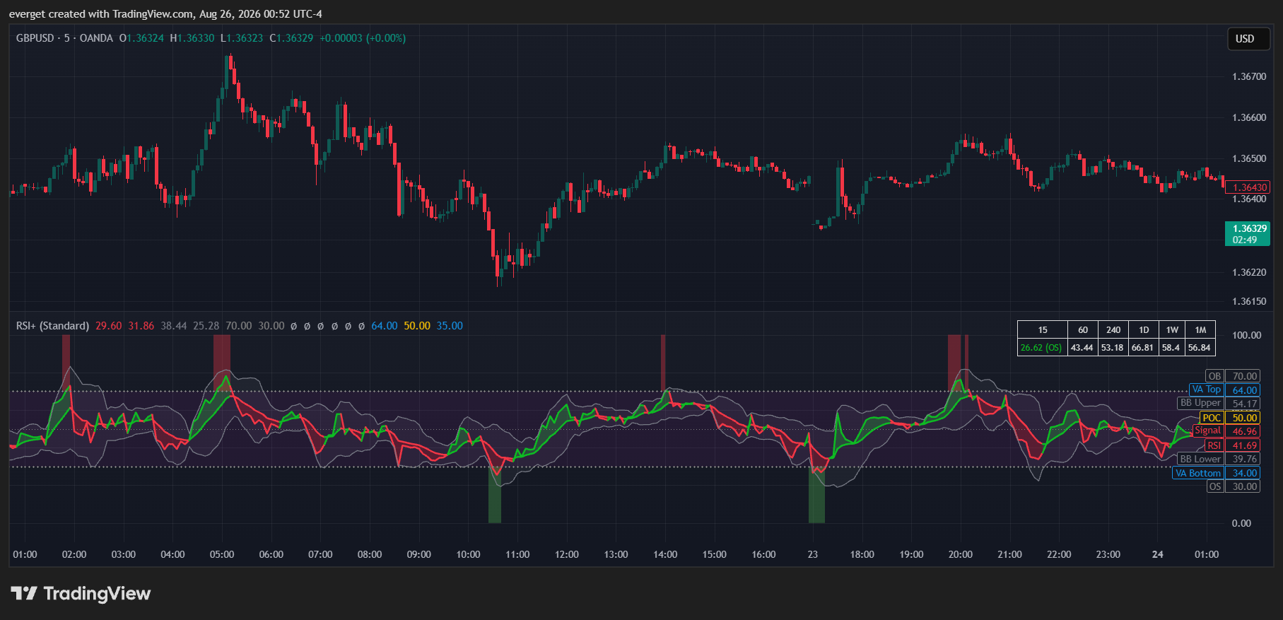1283x620 pixels.
Task: Click the 1.36220 price axis label
Action: coord(1249,272)
